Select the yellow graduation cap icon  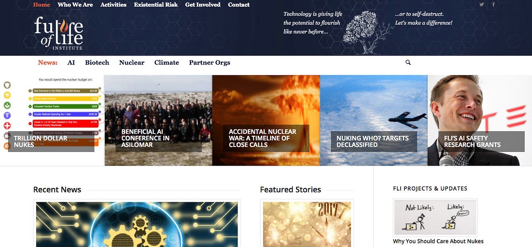tap(7, 95)
